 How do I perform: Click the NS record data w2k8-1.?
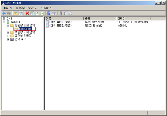coord(122,26)
